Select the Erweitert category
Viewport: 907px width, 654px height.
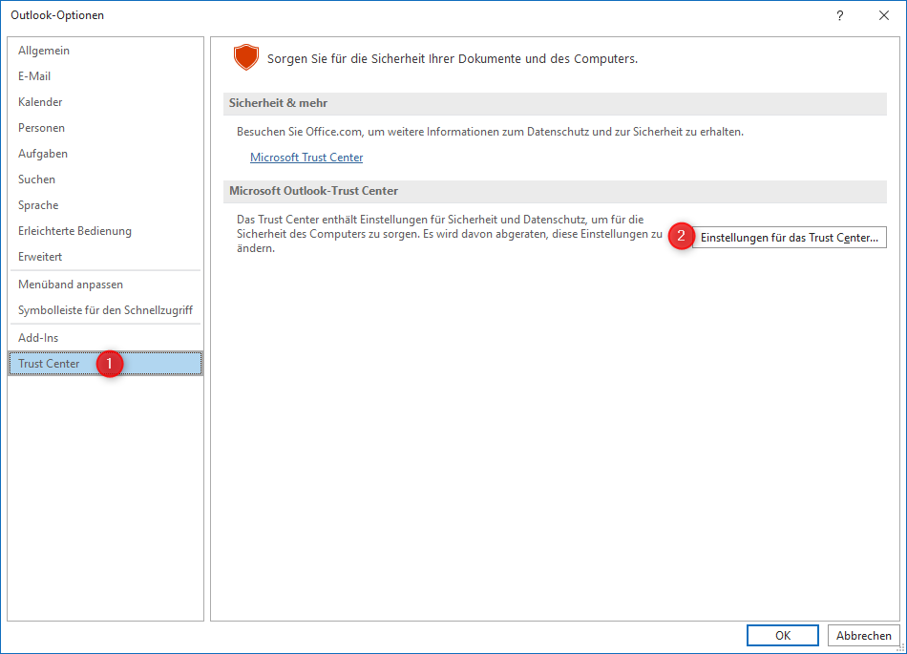(x=105, y=257)
